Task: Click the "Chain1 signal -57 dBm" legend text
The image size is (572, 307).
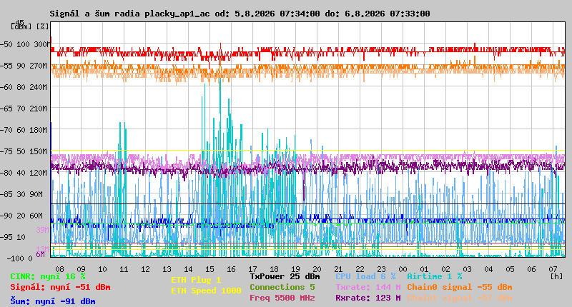Action: click(460, 298)
